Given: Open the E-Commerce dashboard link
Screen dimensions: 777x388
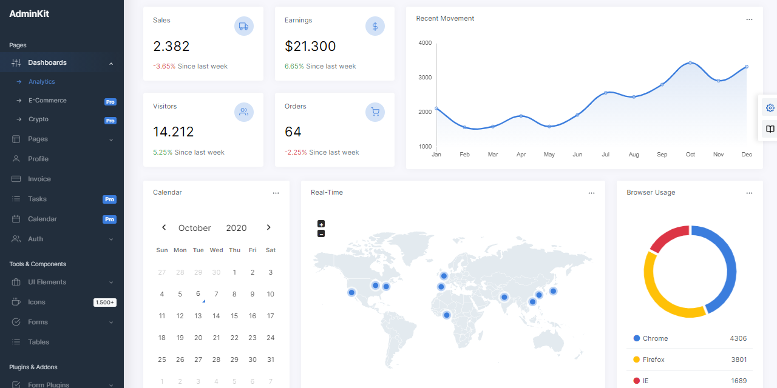Looking at the screenshot, I should click(47, 101).
